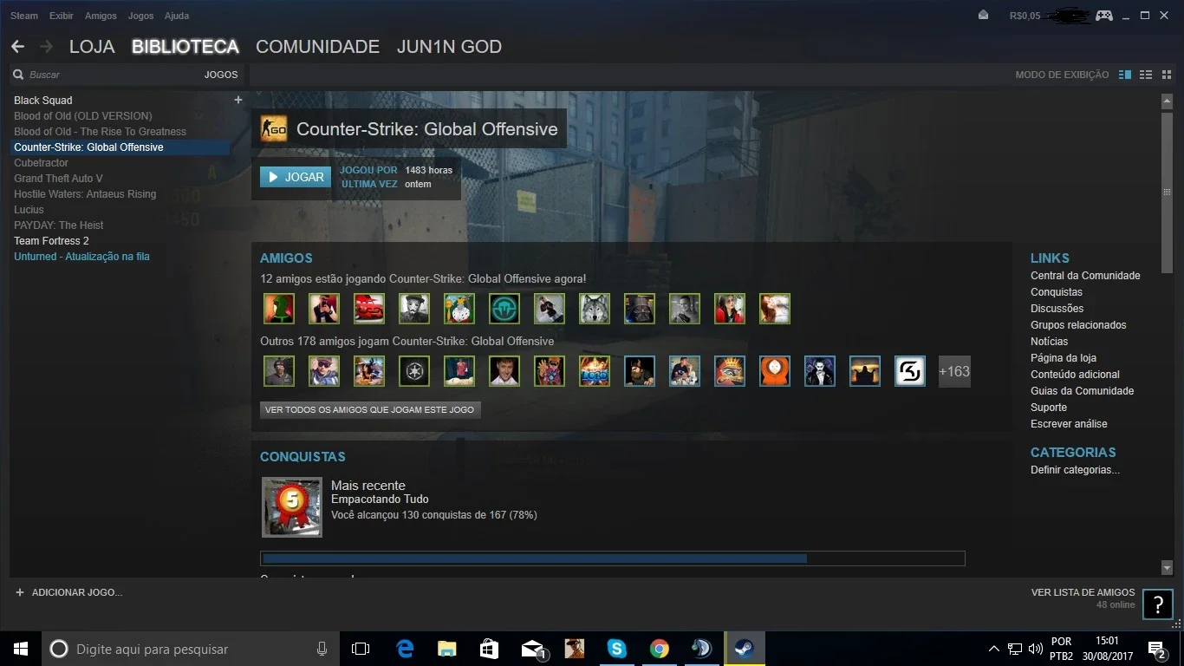Open the Conquistas link
Image resolution: width=1184 pixels, height=666 pixels.
coord(1057,292)
